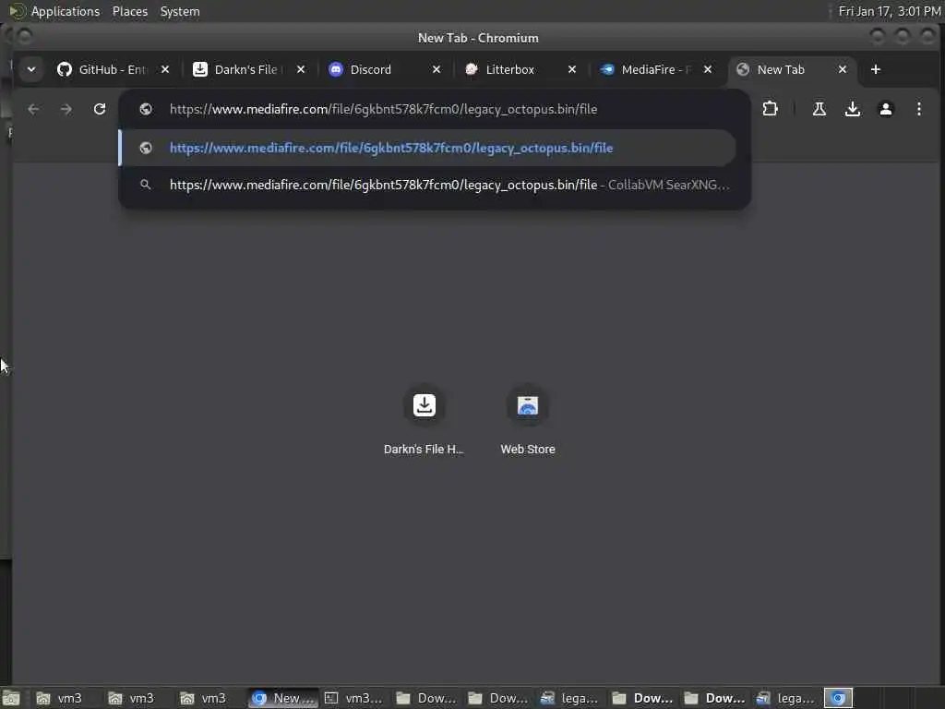Choose the CollabVM SearXNG search suggestion
This screenshot has width=945, height=709.
[426, 185]
